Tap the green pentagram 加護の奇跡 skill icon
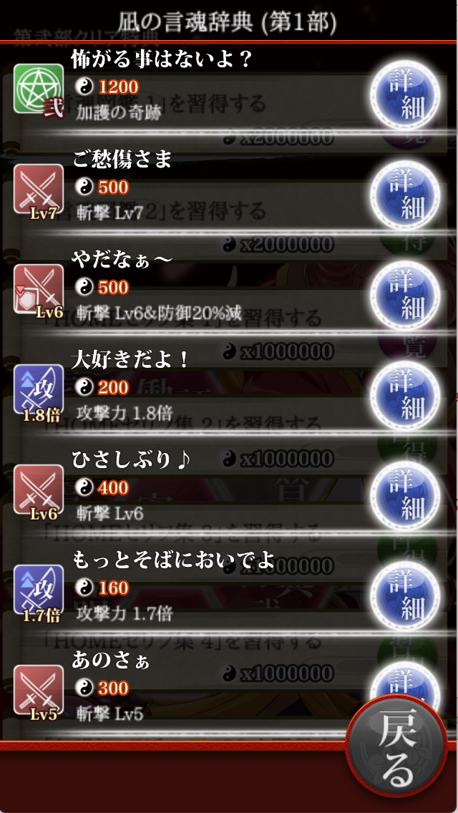This screenshot has height=813, width=458. click(x=39, y=90)
